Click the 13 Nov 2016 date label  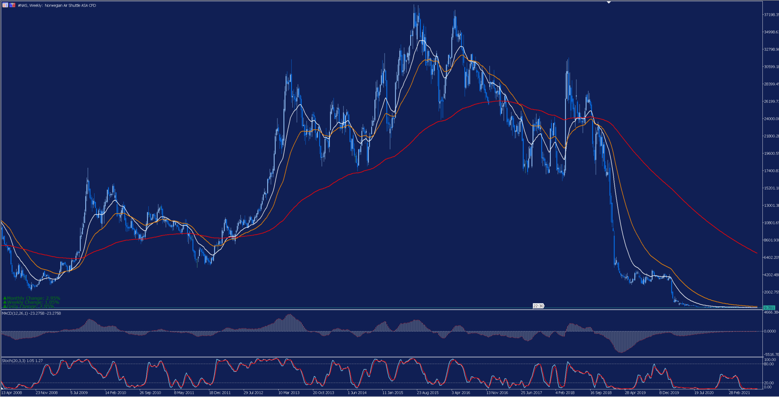(497, 393)
